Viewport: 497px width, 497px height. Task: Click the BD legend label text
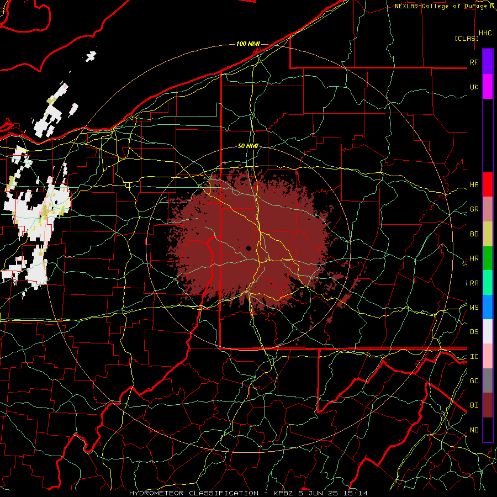tap(474, 234)
